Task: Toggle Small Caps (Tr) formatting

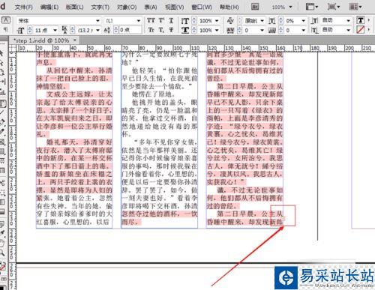Action: pyautogui.click(x=151, y=30)
